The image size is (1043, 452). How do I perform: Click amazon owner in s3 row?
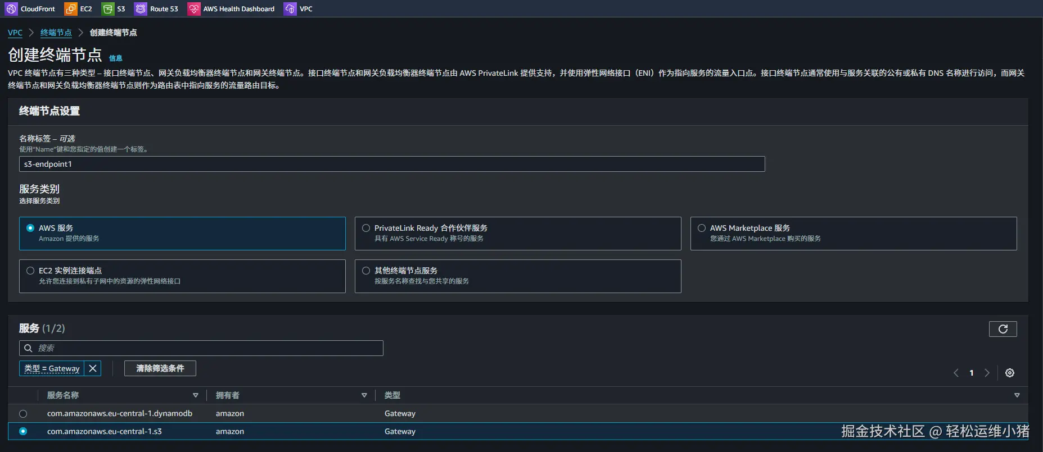pyautogui.click(x=230, y=431)
